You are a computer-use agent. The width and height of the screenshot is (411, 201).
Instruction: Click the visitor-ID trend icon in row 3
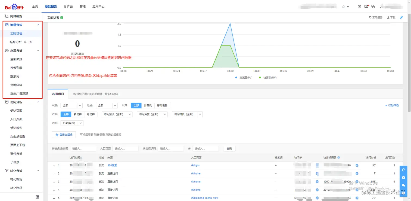coord(357,182)
